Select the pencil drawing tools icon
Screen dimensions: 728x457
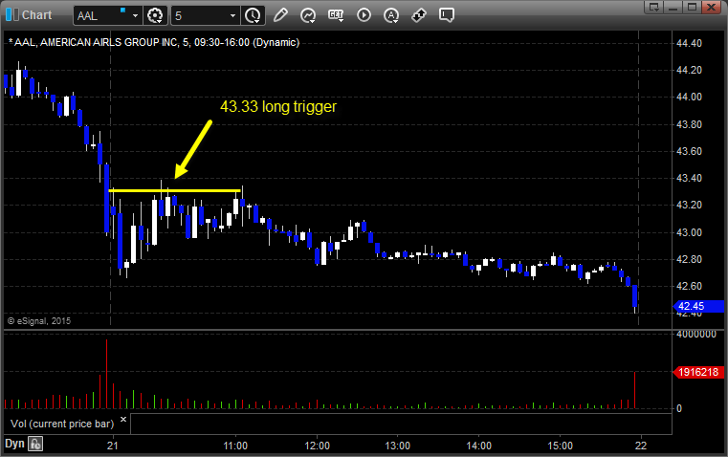(x=280, y=15)
